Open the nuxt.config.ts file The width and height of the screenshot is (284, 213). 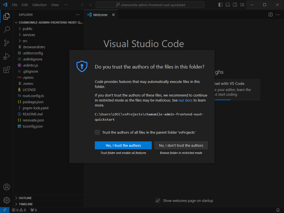coord(49,96)
